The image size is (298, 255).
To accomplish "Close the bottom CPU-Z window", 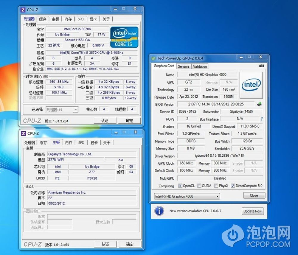I will point(136,132).
